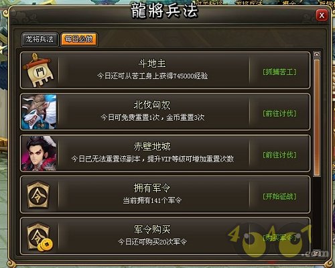Click the 赤壁地域 reset description text
The width and height of the screenshot is (335, 268).
(153, 159)
